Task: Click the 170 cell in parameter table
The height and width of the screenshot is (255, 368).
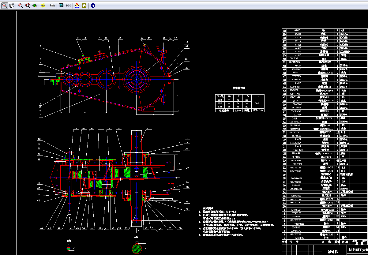Action: (220, 107)
